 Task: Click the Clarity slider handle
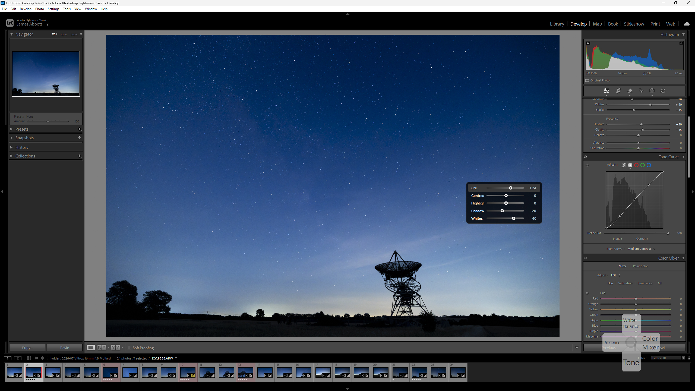tap(643, 130)
